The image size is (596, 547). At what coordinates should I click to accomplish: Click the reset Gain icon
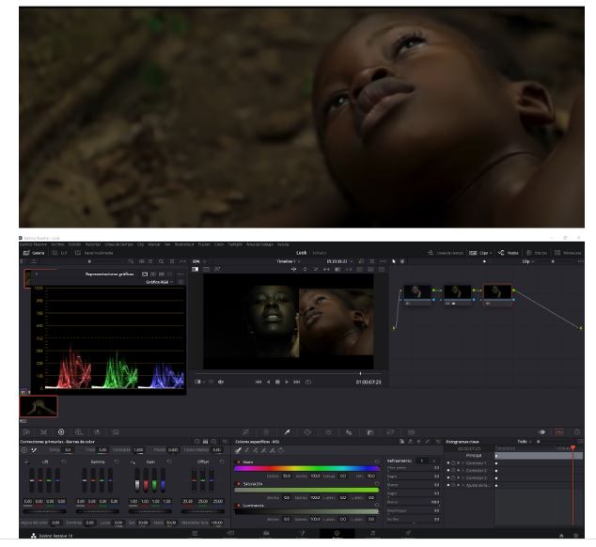tap(167, 462)
